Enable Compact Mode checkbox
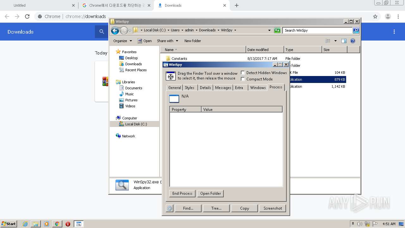This screenshot has height=228, width=405. pyautogui.click(x=243, y=79)
